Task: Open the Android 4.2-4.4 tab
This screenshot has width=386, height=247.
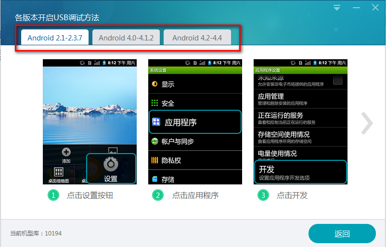Action: (x=197, y=38)
